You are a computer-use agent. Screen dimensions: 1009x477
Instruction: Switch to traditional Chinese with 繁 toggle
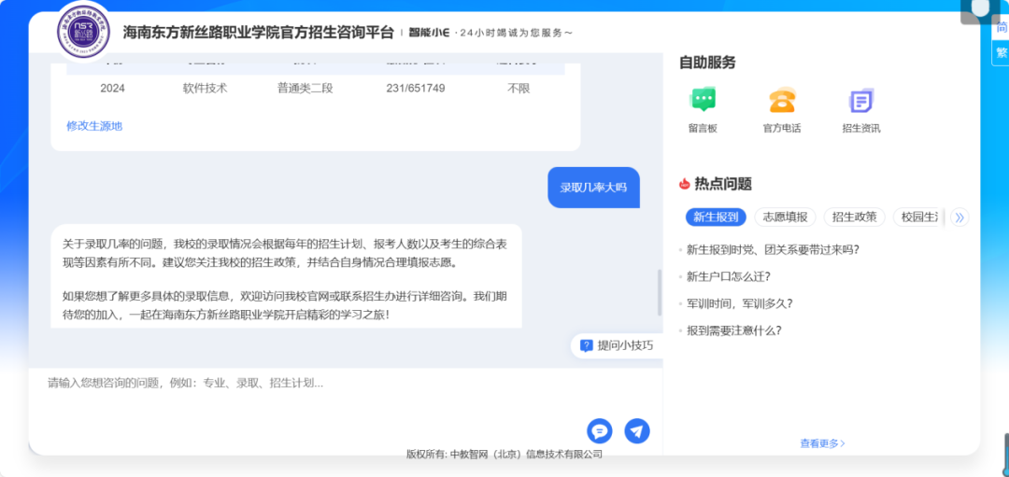pos(1001,52)
